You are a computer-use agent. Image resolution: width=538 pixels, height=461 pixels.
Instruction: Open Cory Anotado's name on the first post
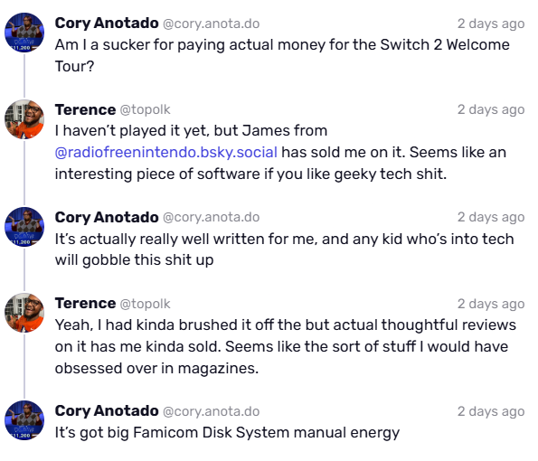coord(107,24)
